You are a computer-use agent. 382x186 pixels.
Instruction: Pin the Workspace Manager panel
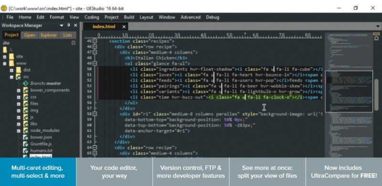tap(69, 25)
